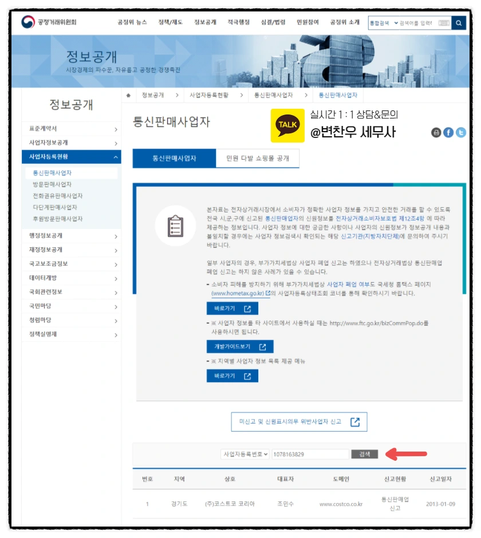Switch to the 민원 다발 쇼핑몰 공개 tab
Image resolution: width=481 pixels, height=538 pixels.
[256, 158]
